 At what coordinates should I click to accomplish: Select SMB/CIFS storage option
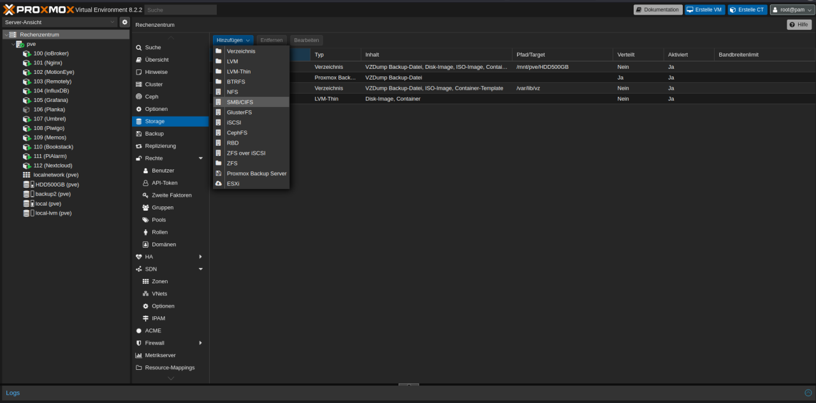coord(251,102)
